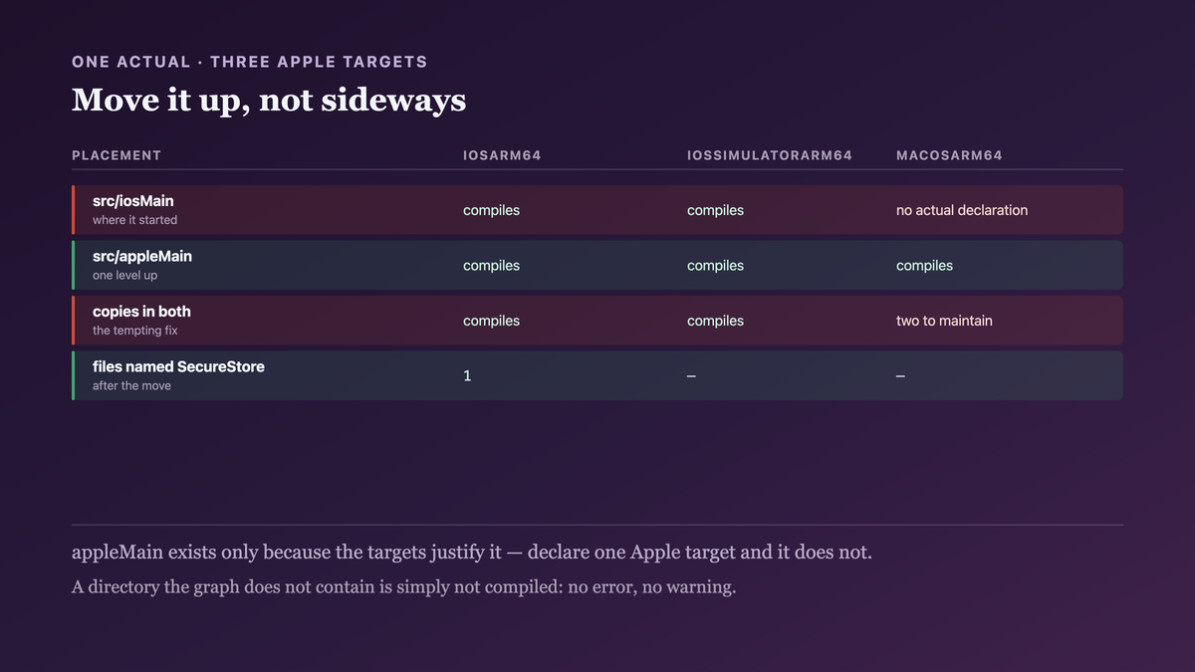This screenshot has height=672, width=1195.
Task: Click the 'after the move' subtitle
Action: point(131,386)
